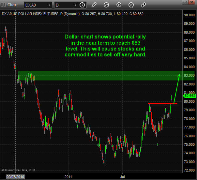The width and height of the screenshot is (197, 180).
Task: Open the chart indicators icon menu
Action: point(106,5)
